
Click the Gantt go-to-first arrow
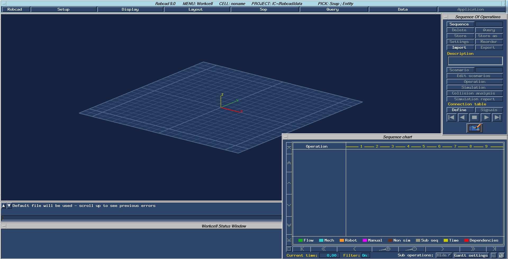pyautogui.click(x=302, y=249)
